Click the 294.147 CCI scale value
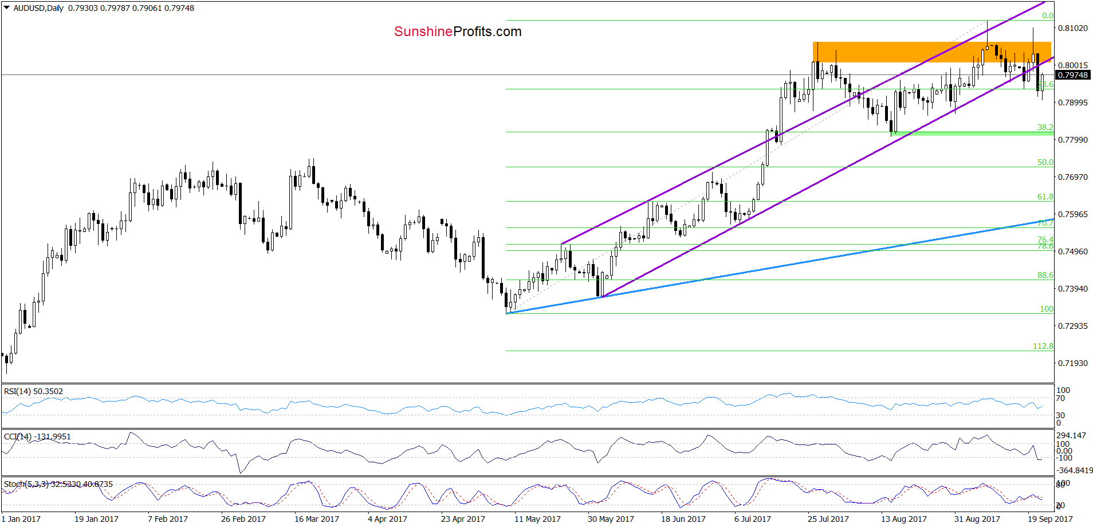 point(1071,435)
